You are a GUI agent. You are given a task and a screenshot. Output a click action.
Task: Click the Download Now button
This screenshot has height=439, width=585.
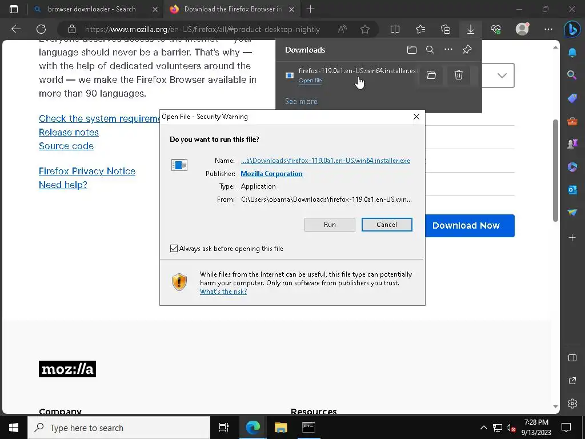[470, 225]
